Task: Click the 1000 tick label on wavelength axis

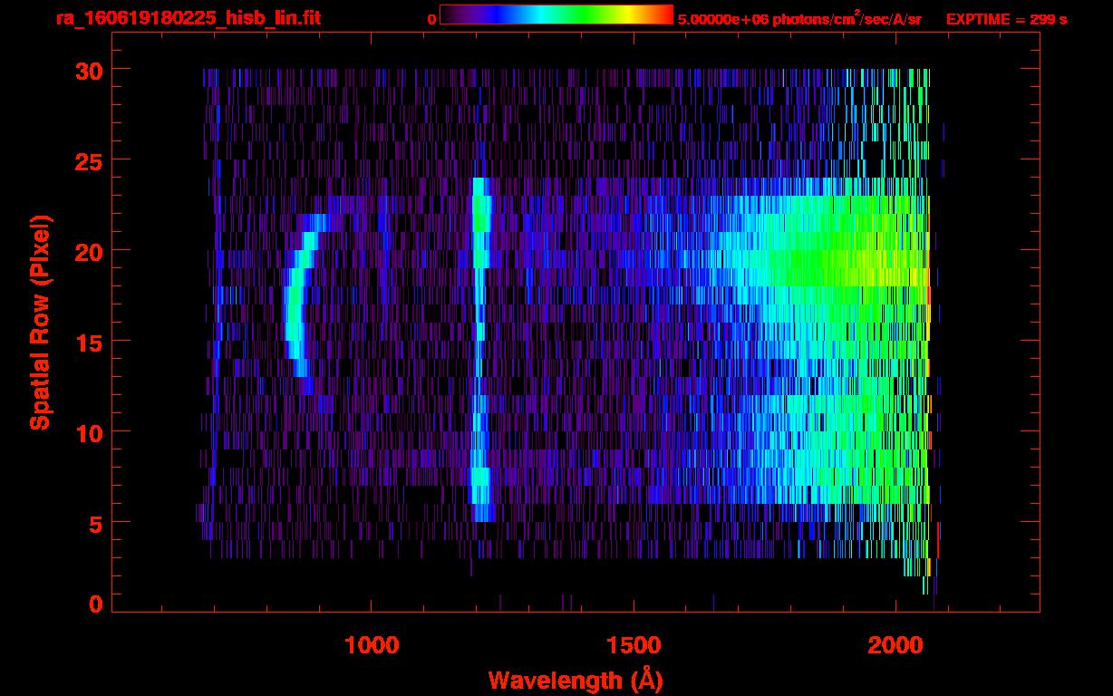Action: (x=372, y=645)
